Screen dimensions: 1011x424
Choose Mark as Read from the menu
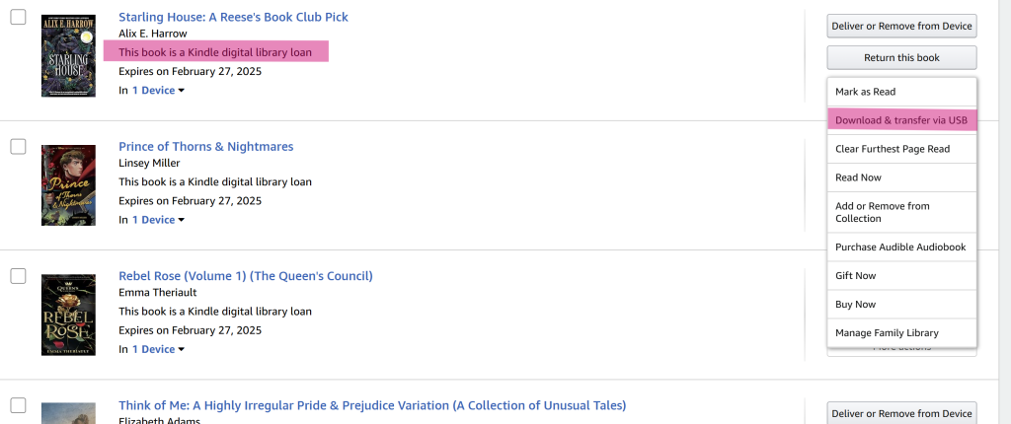click(x=866, y=92)
